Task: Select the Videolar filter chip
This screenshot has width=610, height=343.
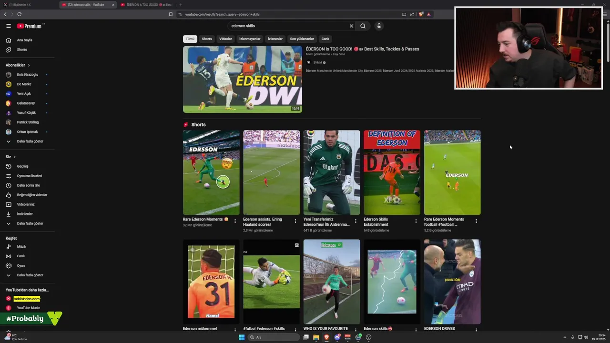Action: [x=225, y=39]
